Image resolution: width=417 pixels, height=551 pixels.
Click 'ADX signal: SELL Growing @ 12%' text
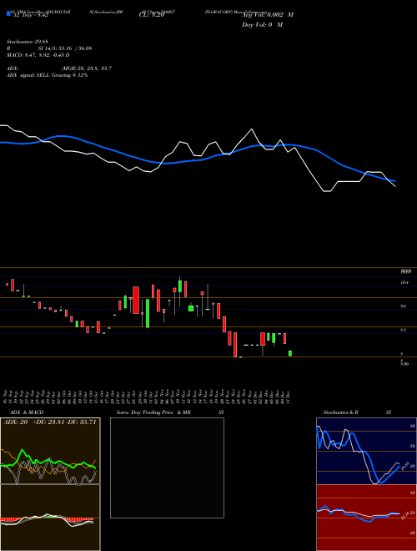coord(47,75)
